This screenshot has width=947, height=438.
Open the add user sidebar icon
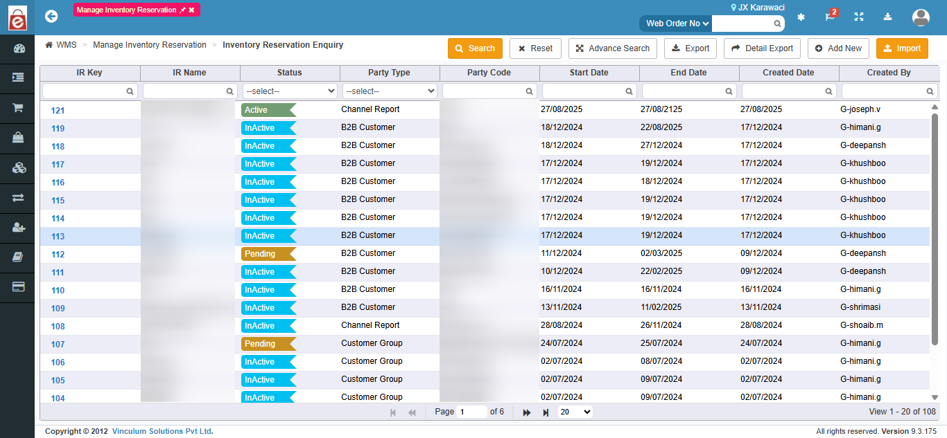click(18, 228)
